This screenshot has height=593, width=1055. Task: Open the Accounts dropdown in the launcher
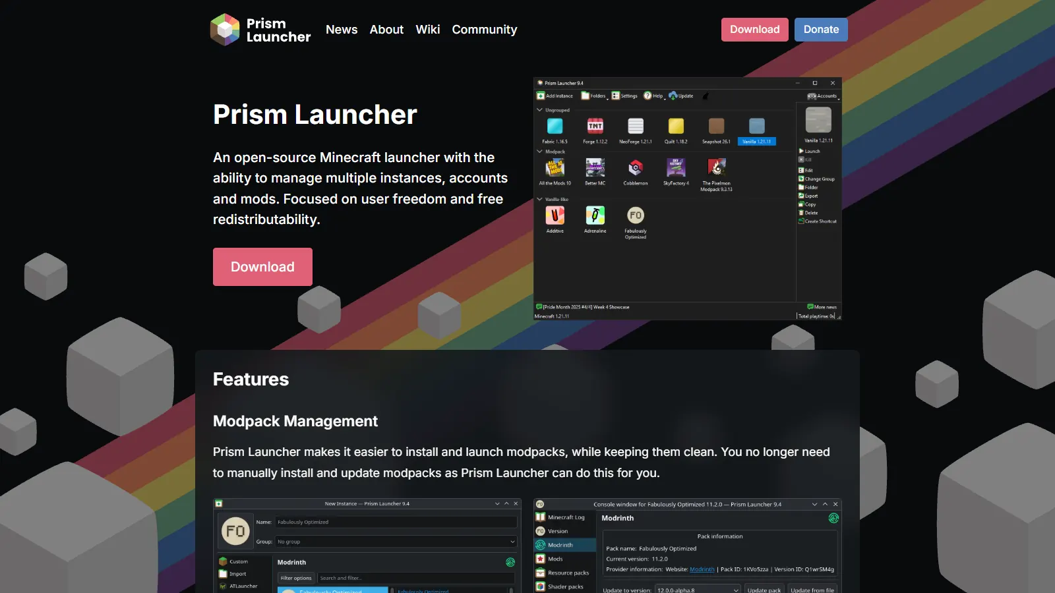[x=824, y=96]
